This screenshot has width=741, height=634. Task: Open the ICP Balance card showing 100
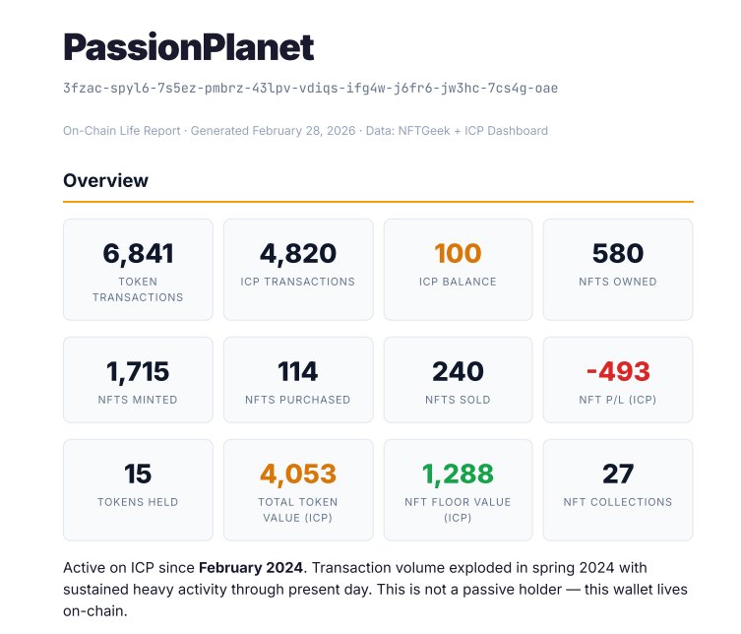pos(458,269)
